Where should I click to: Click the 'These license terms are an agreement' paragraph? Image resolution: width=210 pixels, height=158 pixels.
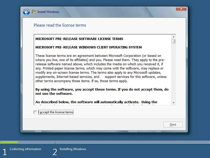tap(101, 68)
